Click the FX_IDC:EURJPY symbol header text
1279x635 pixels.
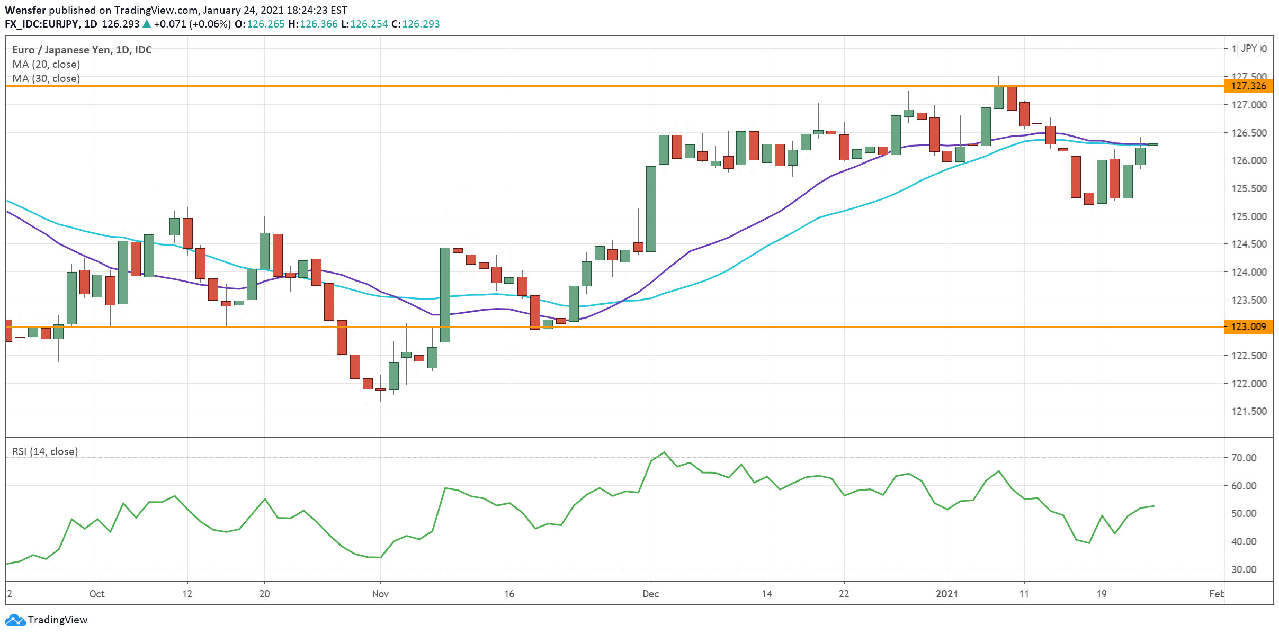[x=42, y=24]
